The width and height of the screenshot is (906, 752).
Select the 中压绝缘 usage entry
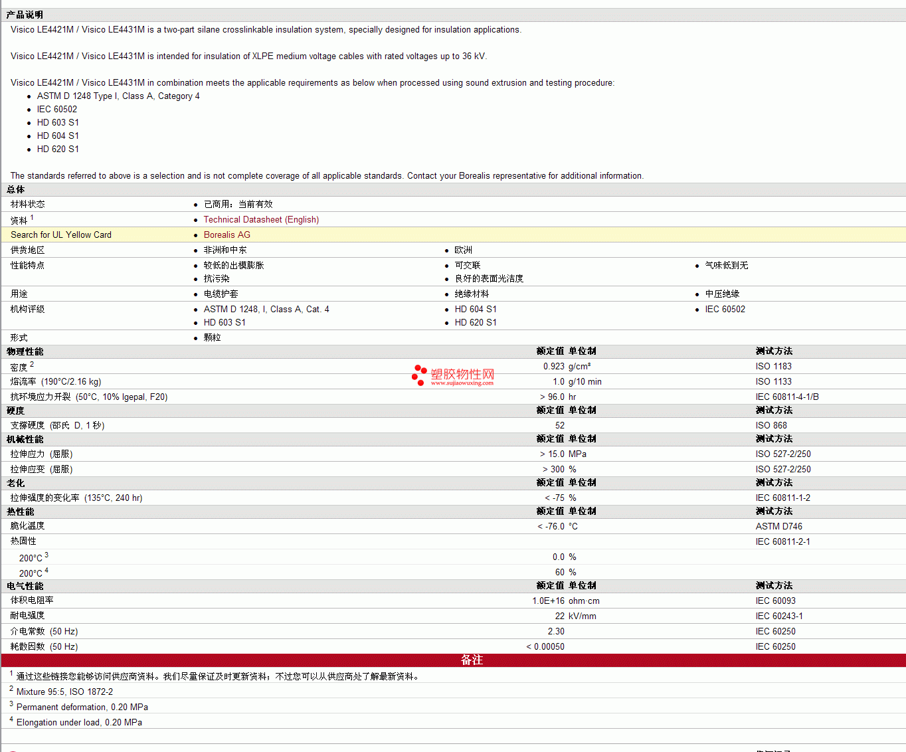(x=723, y=294)
